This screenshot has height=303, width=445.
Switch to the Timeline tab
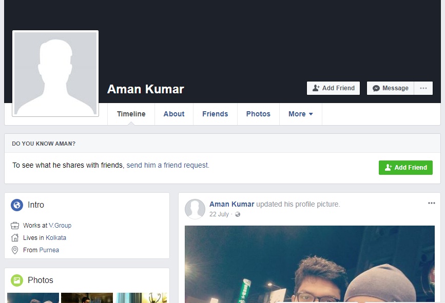[131, 114]
